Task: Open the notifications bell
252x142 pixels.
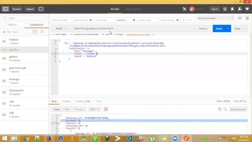Action: (x=232, y=9)
